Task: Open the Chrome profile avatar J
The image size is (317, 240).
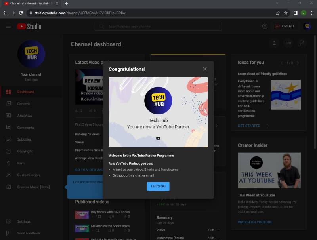Action: 304,13
